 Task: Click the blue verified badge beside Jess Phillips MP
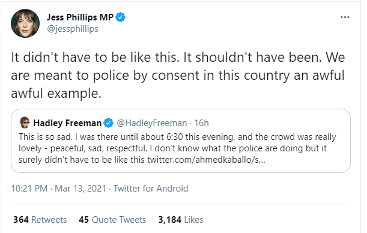(121, 17)
